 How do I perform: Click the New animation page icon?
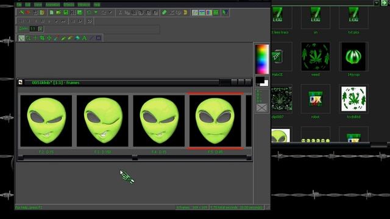pos(51,12)
